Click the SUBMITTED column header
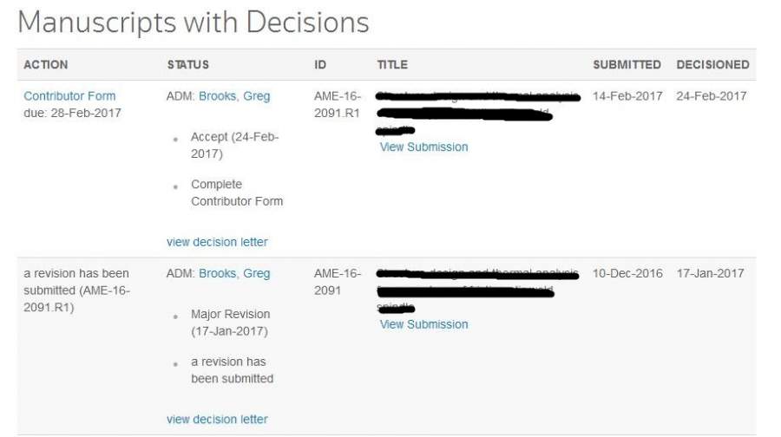Screen dimensions: 781x437 tap(627, 65)
